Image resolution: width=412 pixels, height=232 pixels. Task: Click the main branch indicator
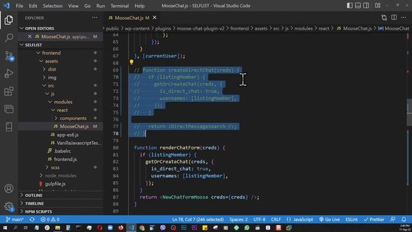point(14,219)
